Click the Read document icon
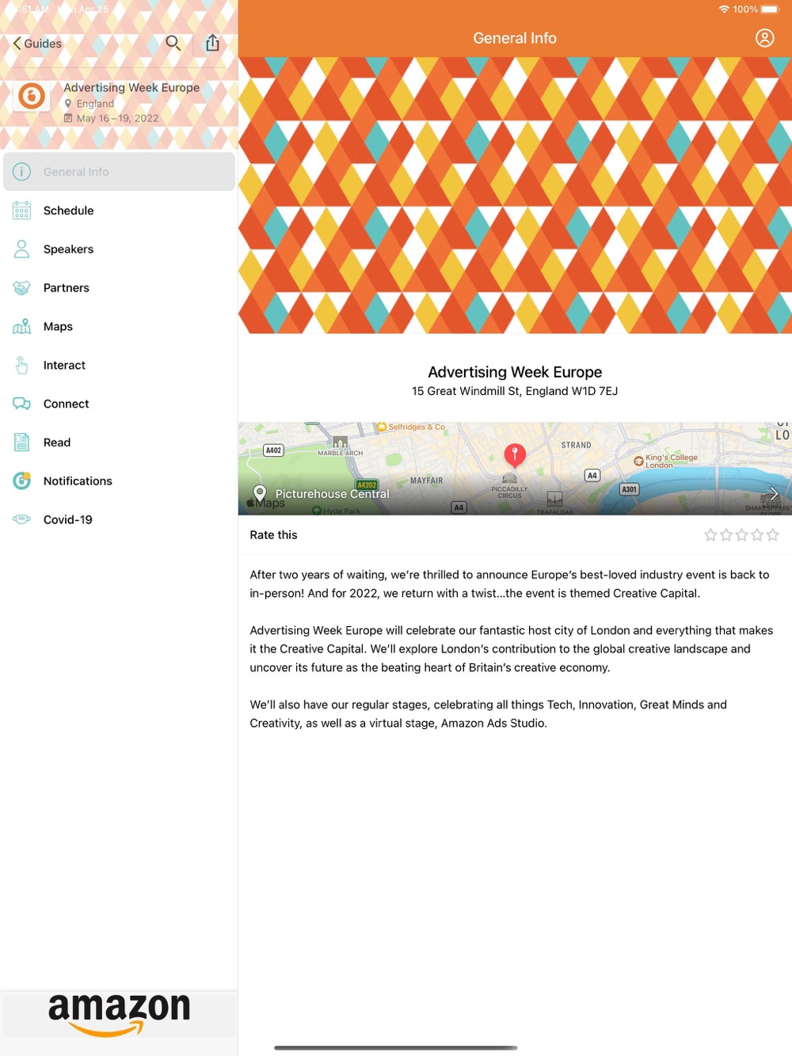Screen dimensions: 792x1056 22,443
